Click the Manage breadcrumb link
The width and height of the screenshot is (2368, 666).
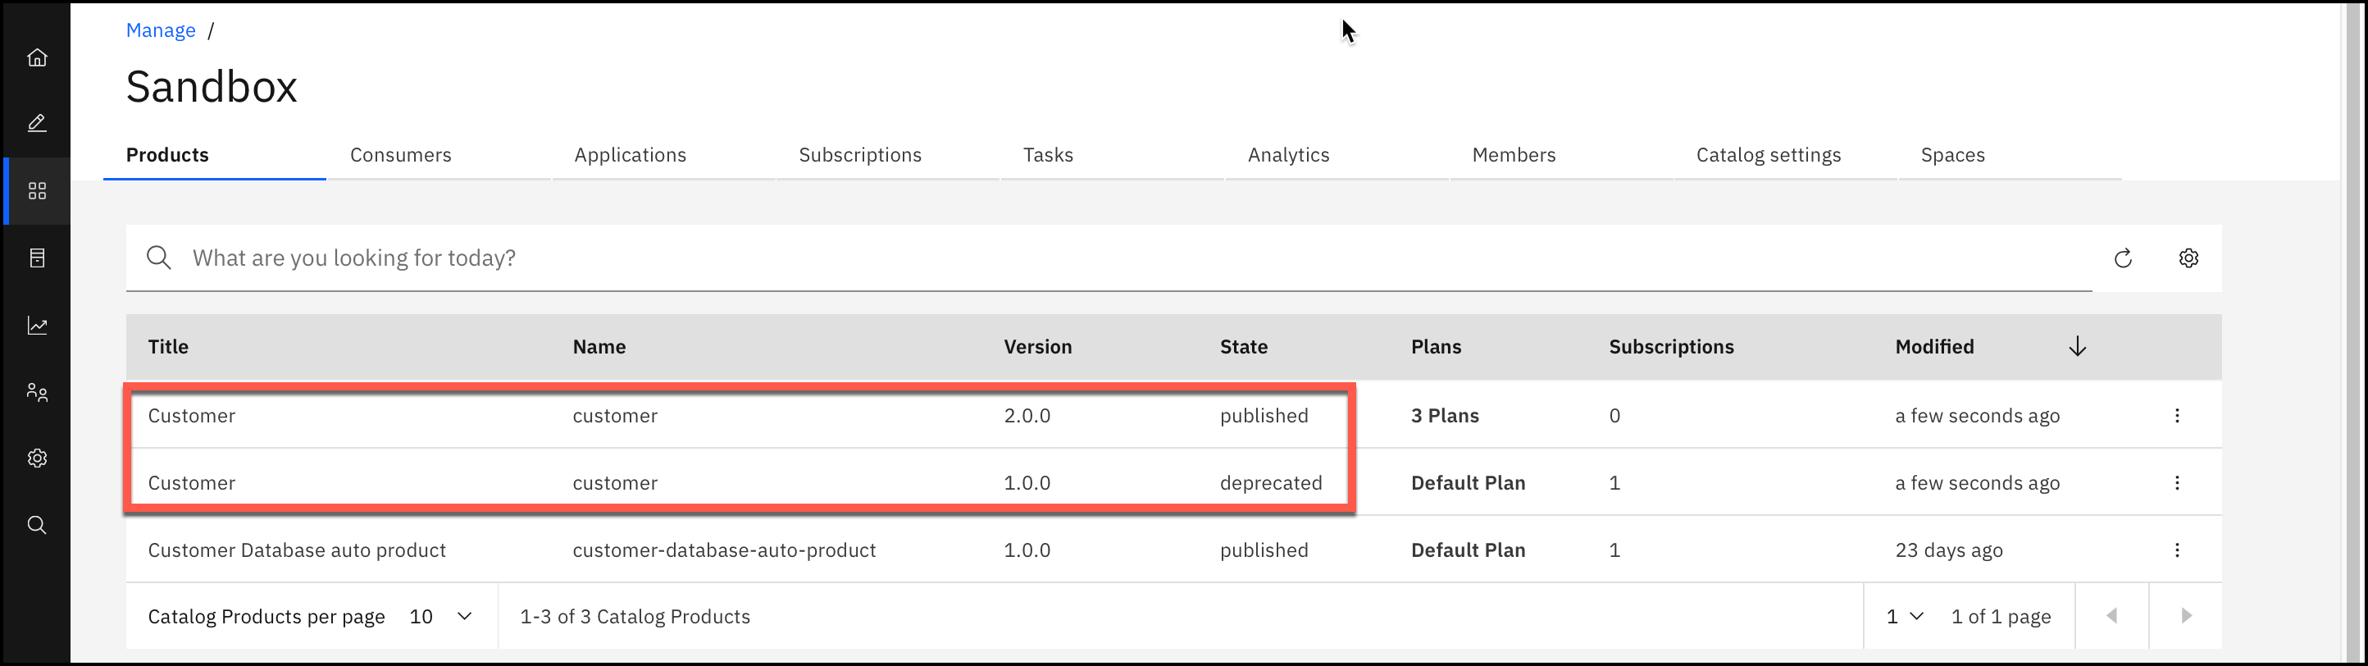coord(161,30)
